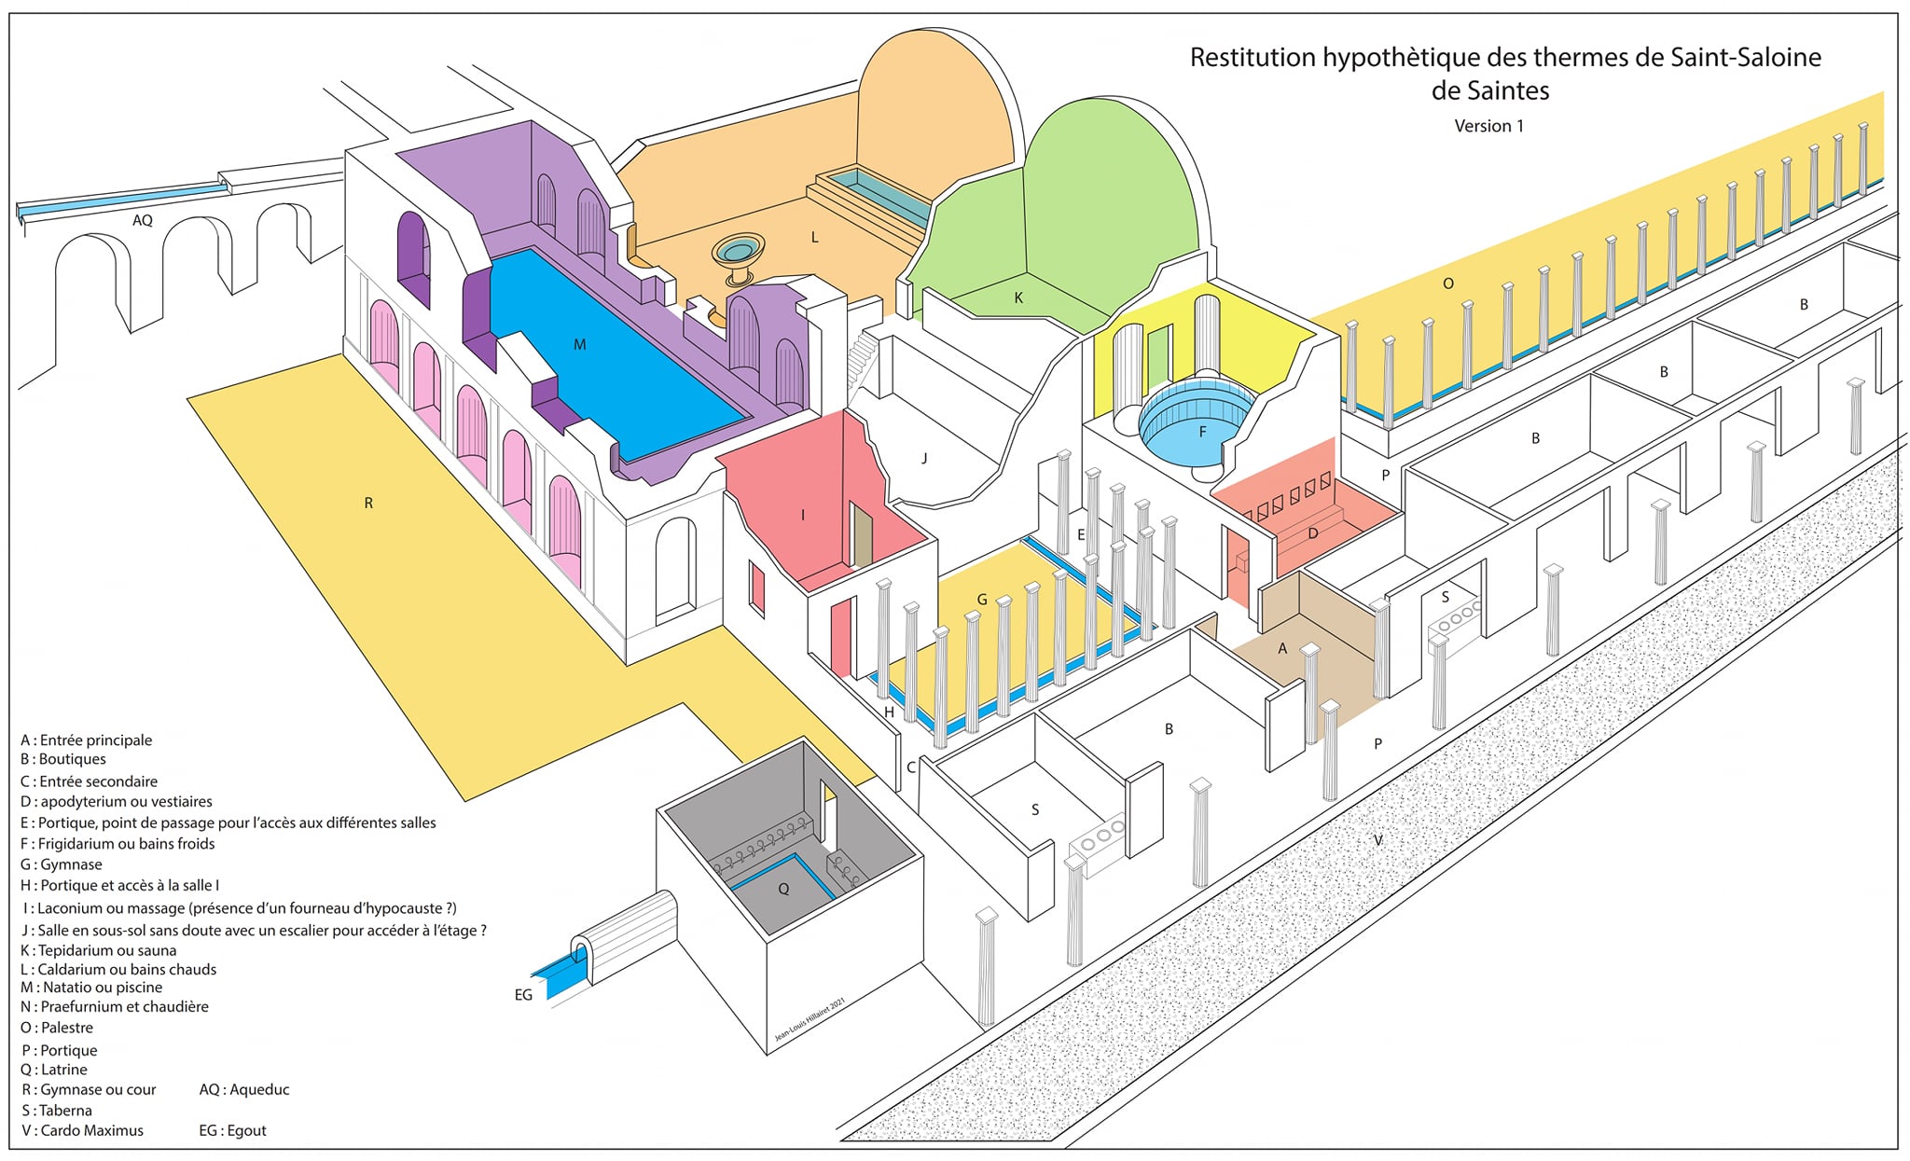Click the title text about Saint-Saloine baths
The height and width of the screenshot is (1161, 1910).
click(1505, 74)
